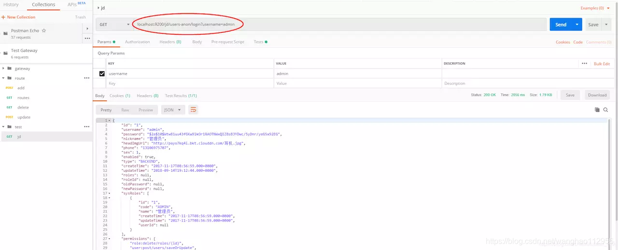Switch to the APIs beta tab
This screenshot has height=250, width=618.
coord(76,4)
